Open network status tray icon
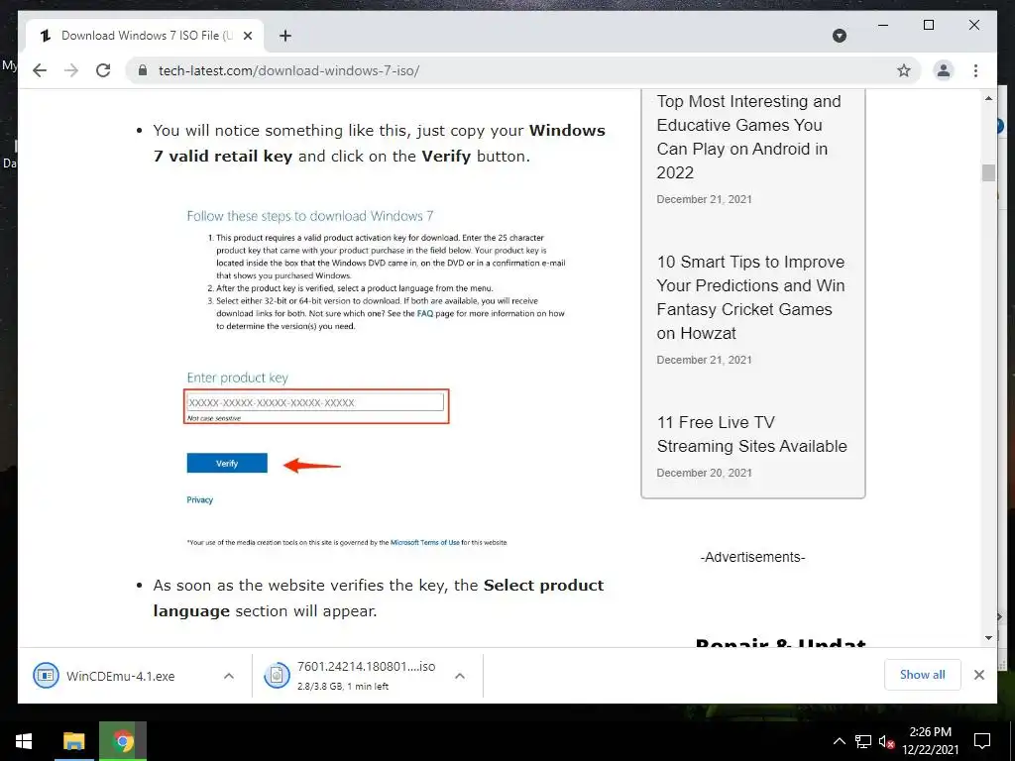 tap(863, 741)
